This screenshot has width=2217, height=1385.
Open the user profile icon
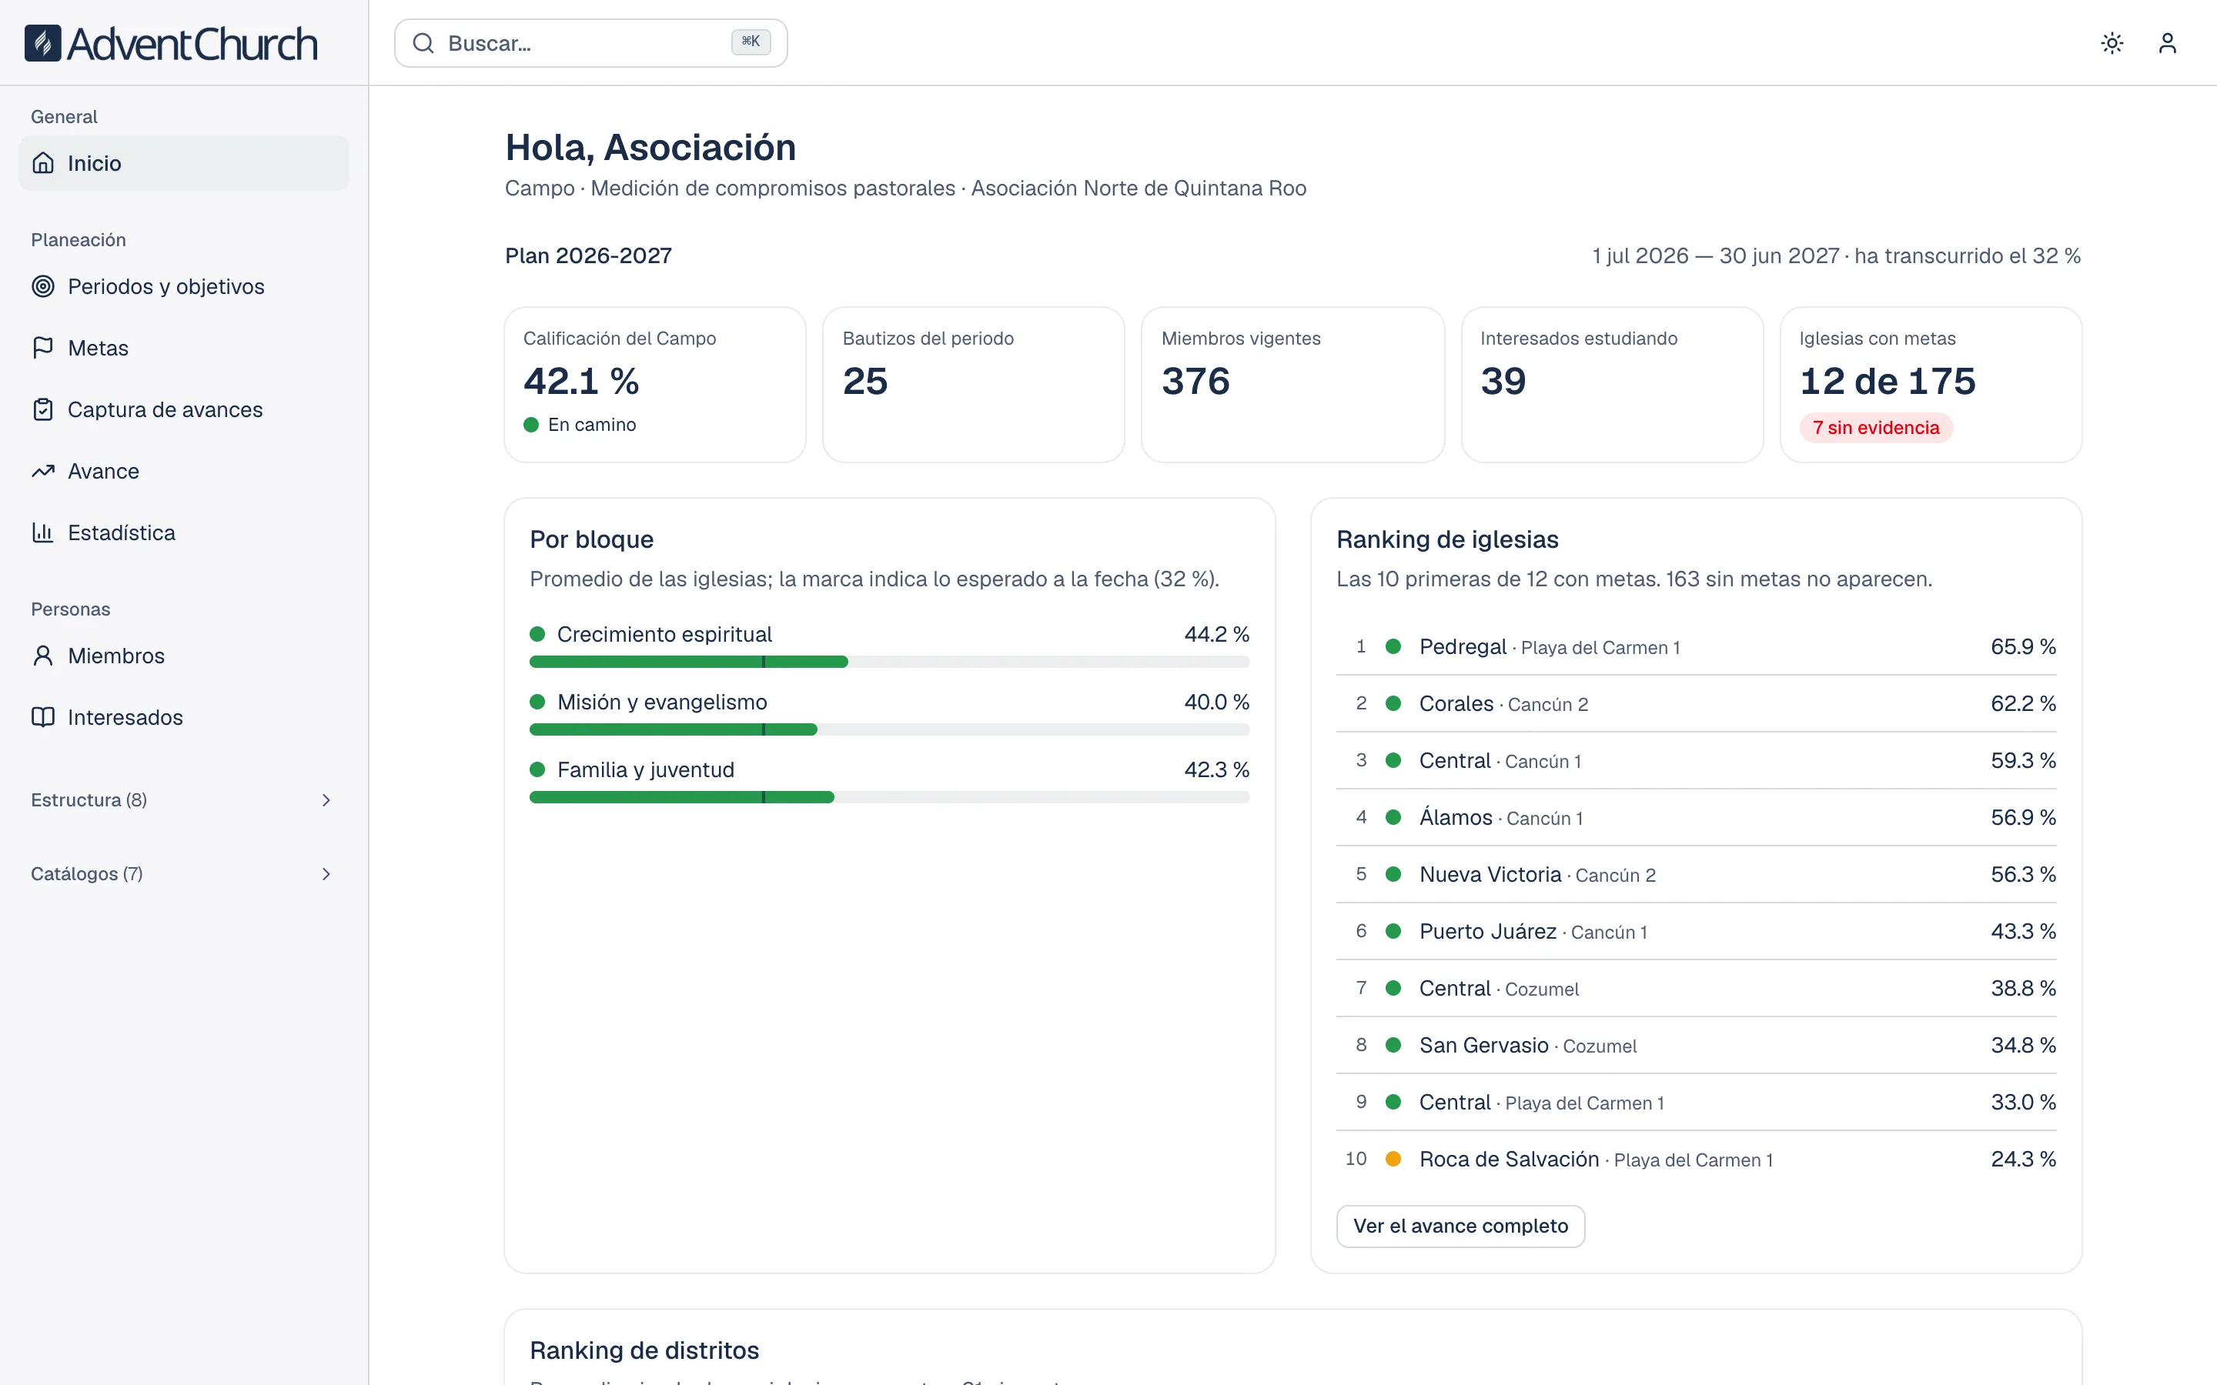coord(2167,43)
